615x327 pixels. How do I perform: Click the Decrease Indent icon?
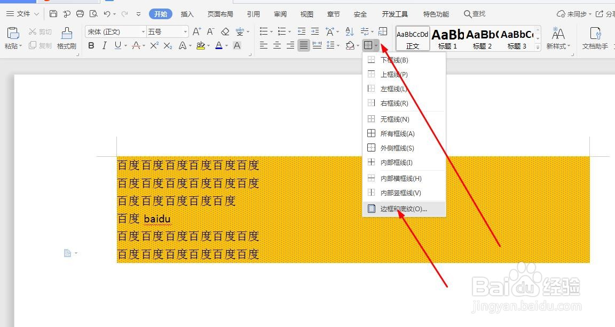coord(301,31)
